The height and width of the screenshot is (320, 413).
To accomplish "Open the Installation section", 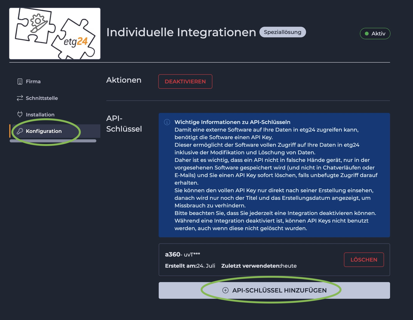I will pos(40,115).
